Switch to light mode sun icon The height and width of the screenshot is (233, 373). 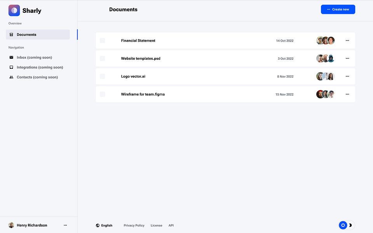pos(343,225)
